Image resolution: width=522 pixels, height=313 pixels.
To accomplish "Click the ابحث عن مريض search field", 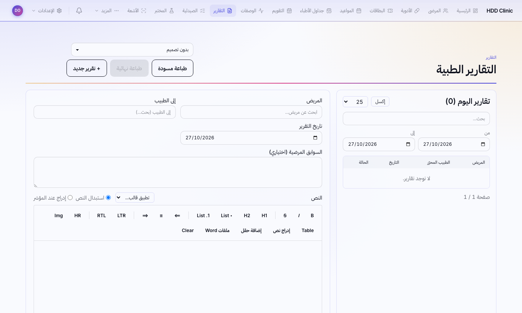I will [251, 112].
